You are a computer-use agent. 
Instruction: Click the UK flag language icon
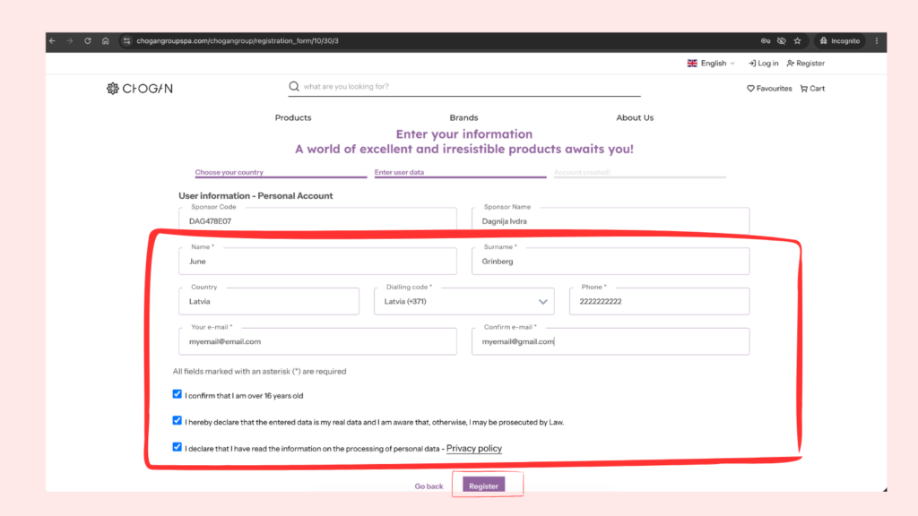tap(692, 64)
